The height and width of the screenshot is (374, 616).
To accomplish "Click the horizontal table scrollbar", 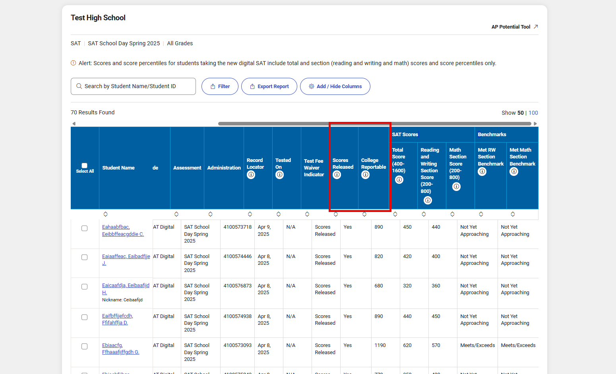I will point(374,124).
